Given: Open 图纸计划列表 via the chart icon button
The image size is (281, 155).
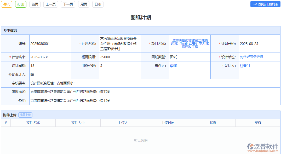Looking at the screenshot, I should [265, 4].
